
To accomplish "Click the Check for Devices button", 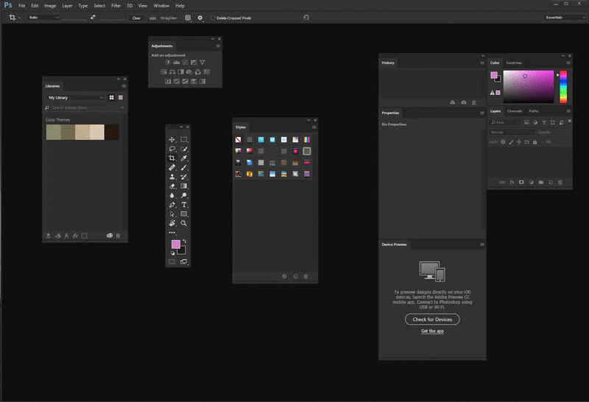I will 432,319.
